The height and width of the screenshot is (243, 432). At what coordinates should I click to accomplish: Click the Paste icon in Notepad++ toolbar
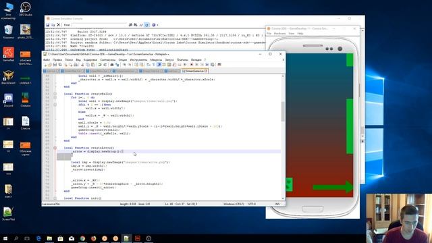click(93, 65)
